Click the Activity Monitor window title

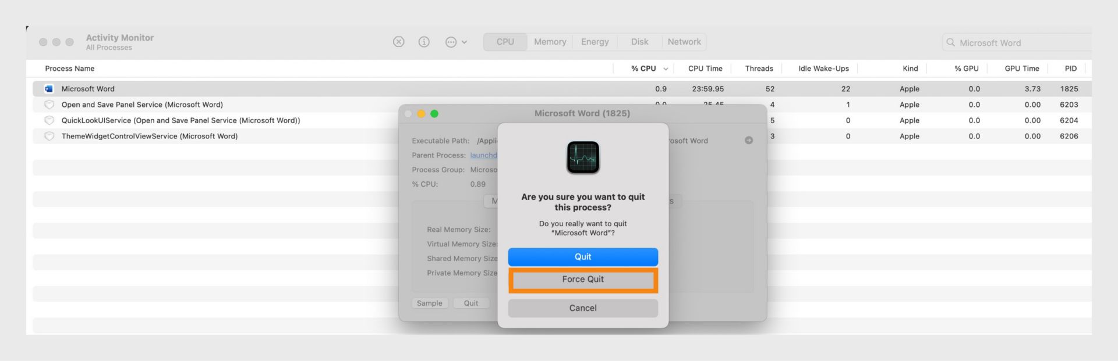tap(120, 38)
